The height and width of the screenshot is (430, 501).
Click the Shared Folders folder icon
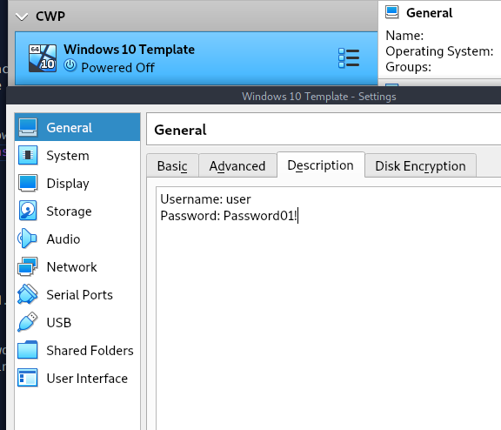point(28,350)
